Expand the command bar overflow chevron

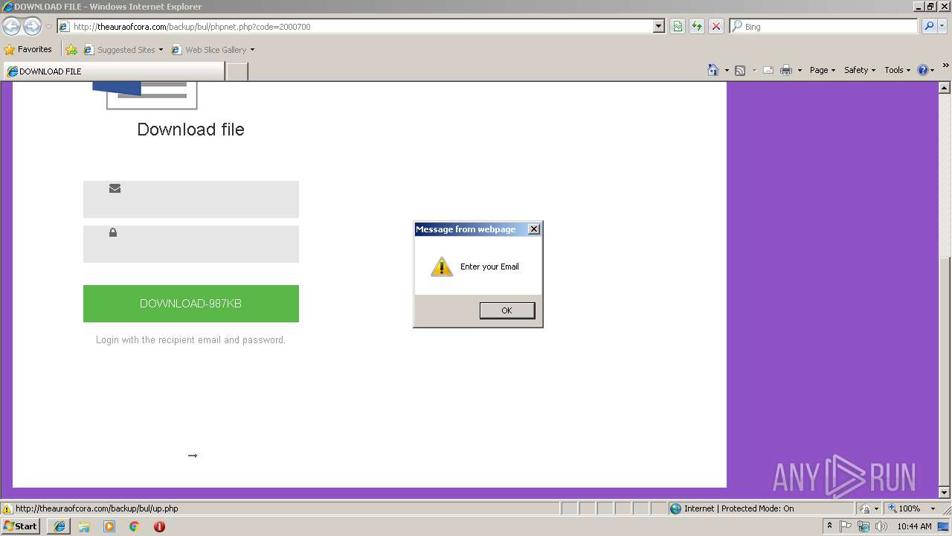[946, 66]
